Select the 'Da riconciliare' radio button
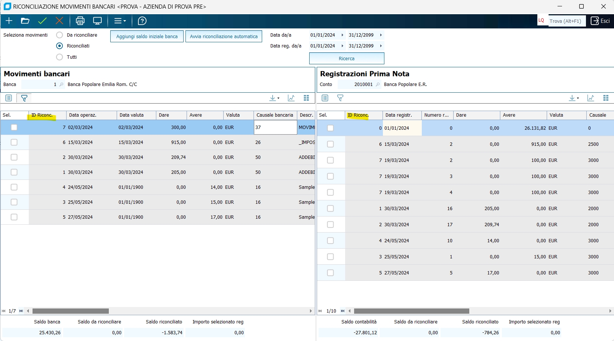Image resolution: width=614 pixels, height=341 pixels. (x=59, y=35)
